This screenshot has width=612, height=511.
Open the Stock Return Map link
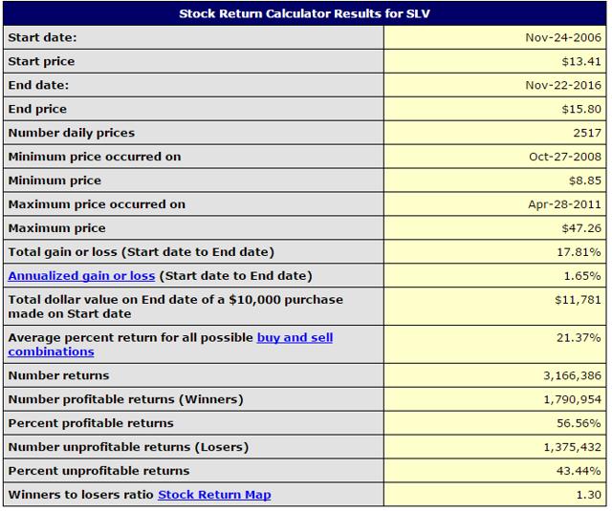coord(214,495)
